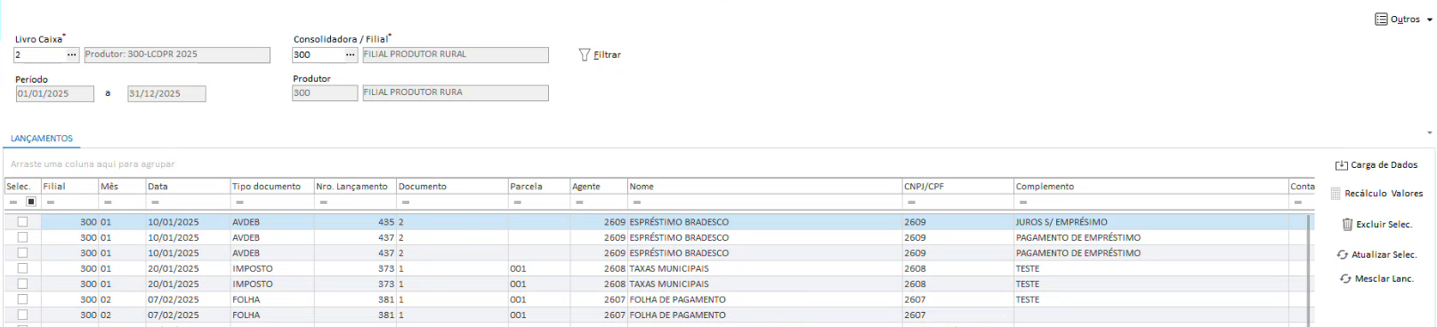Click the Produtor: 300-LCDPR 2025 description field

(x=177, y=55)
